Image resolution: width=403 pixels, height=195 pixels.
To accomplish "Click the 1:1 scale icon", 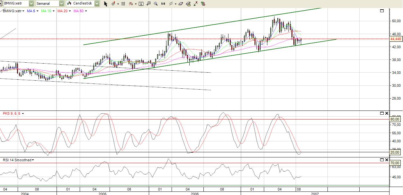I will (163, 4).
